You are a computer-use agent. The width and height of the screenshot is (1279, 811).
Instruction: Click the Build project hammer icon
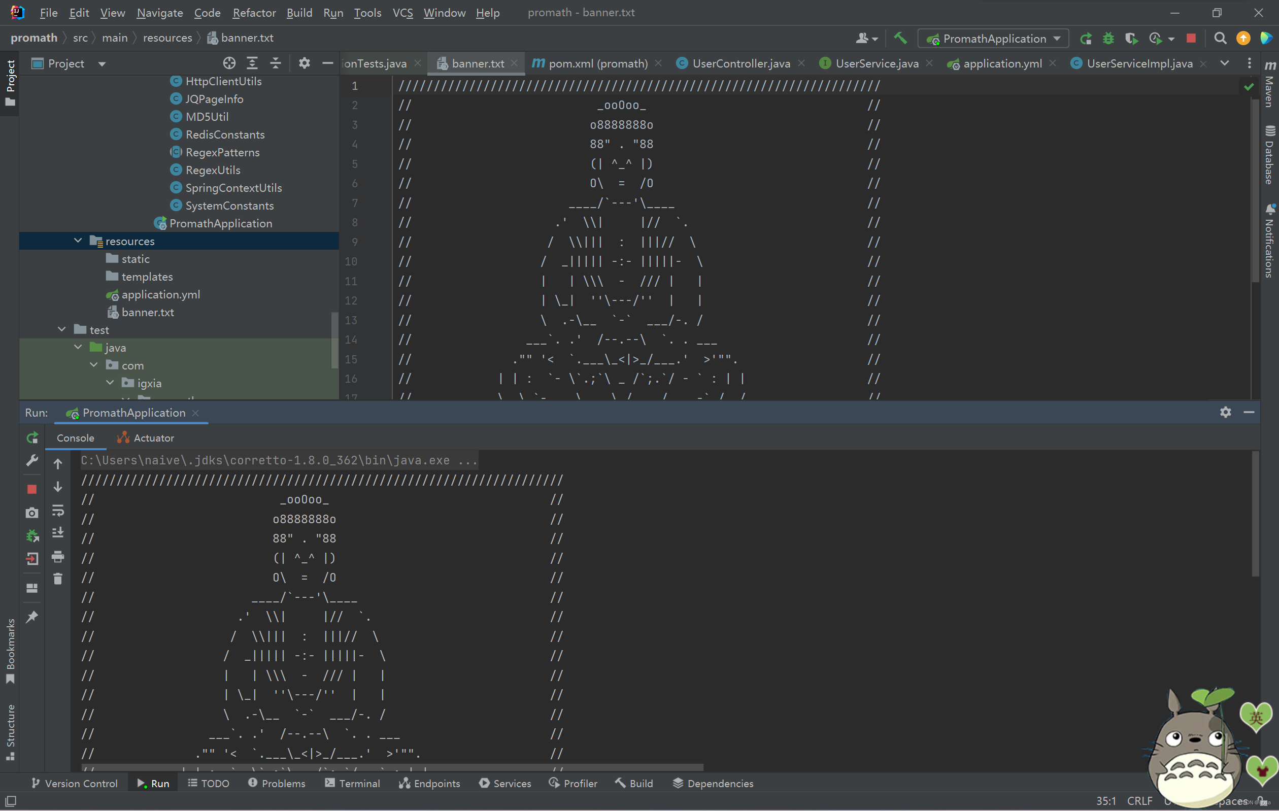click(x=900, y=38)
